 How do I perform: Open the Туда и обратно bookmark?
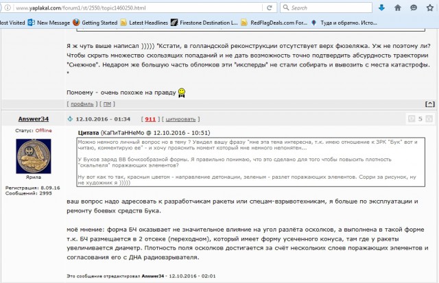tap(344, 23)
